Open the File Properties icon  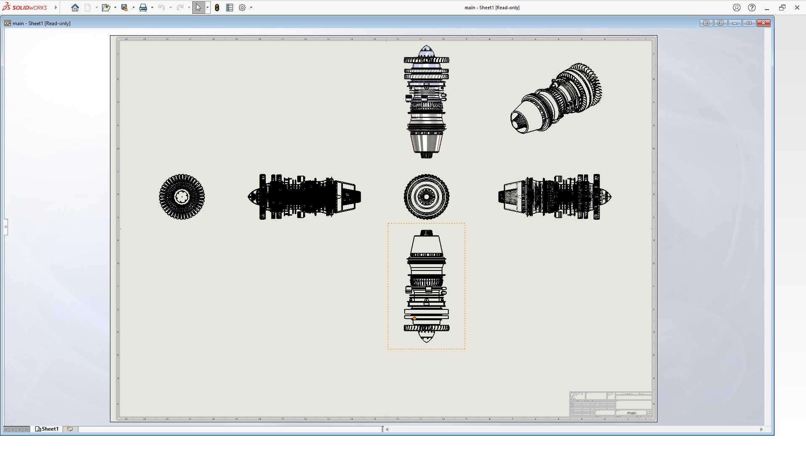pos(230,8)
